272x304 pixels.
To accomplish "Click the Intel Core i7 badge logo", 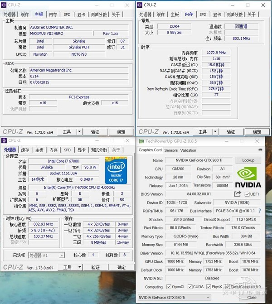I will (x=116, y=170).
